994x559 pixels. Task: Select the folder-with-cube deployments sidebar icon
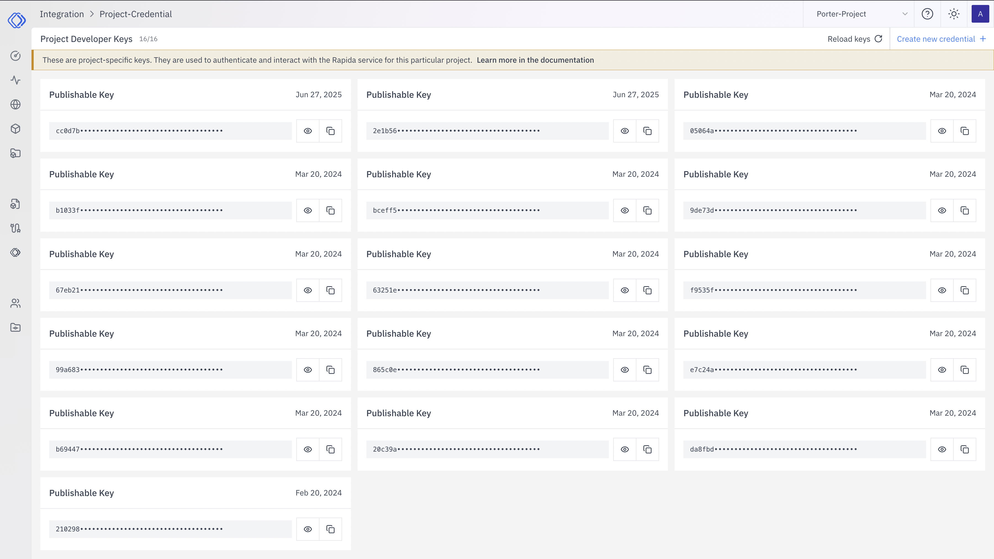pyautogui.click(x=15, y=153)
